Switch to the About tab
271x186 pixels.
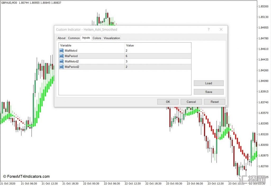pyautogui.click(x=61, y=38)
